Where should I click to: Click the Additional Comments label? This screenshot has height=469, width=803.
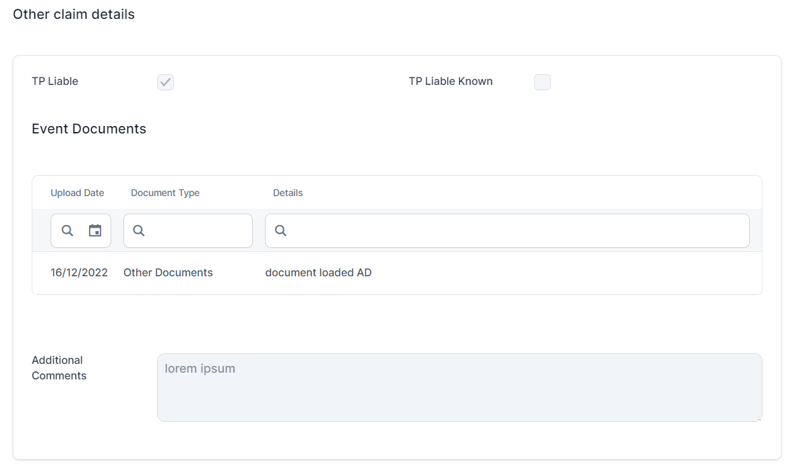[x=59, y=368]
